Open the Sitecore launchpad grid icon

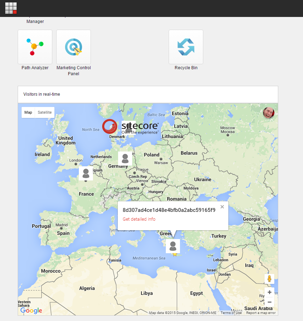coord(11,8)
